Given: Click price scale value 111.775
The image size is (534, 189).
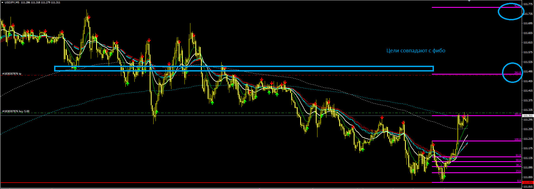Looking at the screenshot, I should tap(528, 4).
